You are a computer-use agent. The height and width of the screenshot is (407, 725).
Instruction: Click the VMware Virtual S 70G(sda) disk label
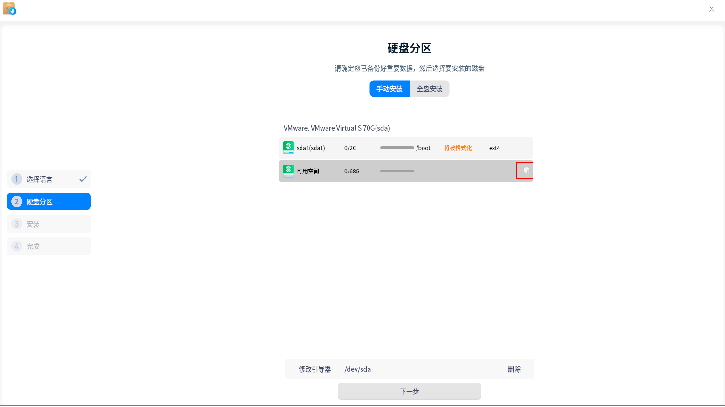pyautogui.click(x=337, y=128)
